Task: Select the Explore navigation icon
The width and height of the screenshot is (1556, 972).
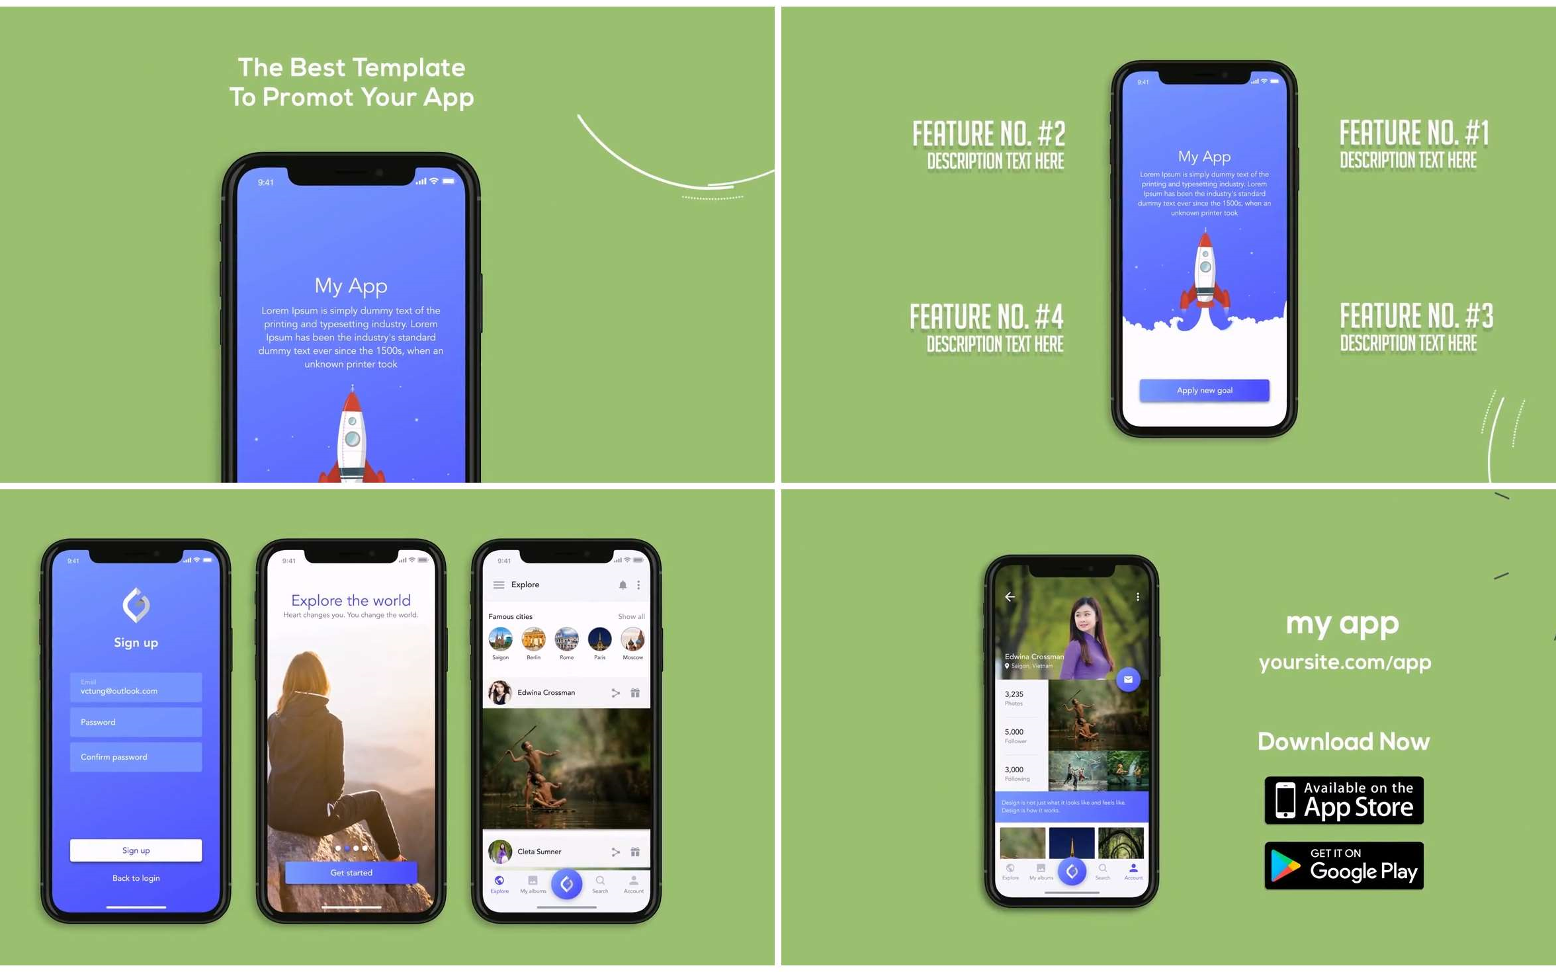Action: click(x=502, y=883)
